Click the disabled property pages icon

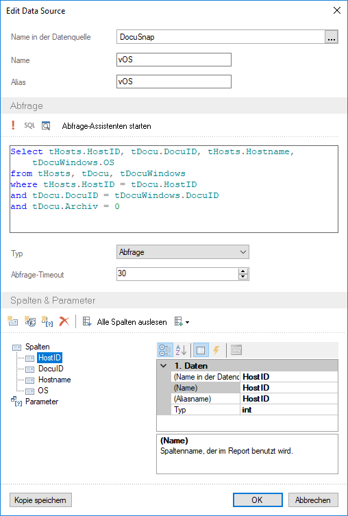(x=236, y=350)
